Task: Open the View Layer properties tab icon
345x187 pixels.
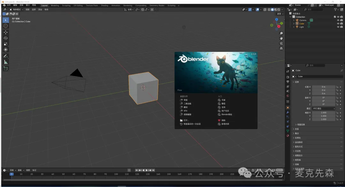Action: [x=288, y=87]
